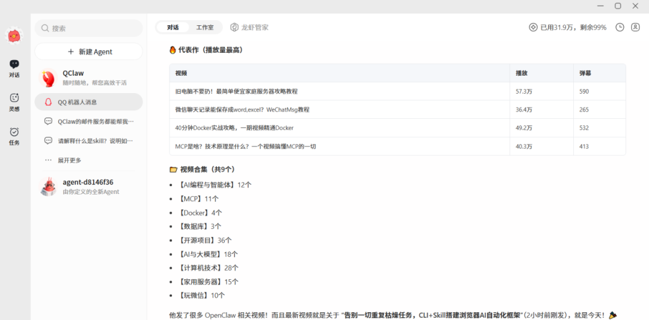Click the 40.3万 play count cell
Screen dimensions: 649x320
coord(523,146)
